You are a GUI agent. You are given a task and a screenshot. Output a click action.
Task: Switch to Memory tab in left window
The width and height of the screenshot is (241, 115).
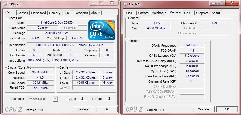(x=55, y=13)
